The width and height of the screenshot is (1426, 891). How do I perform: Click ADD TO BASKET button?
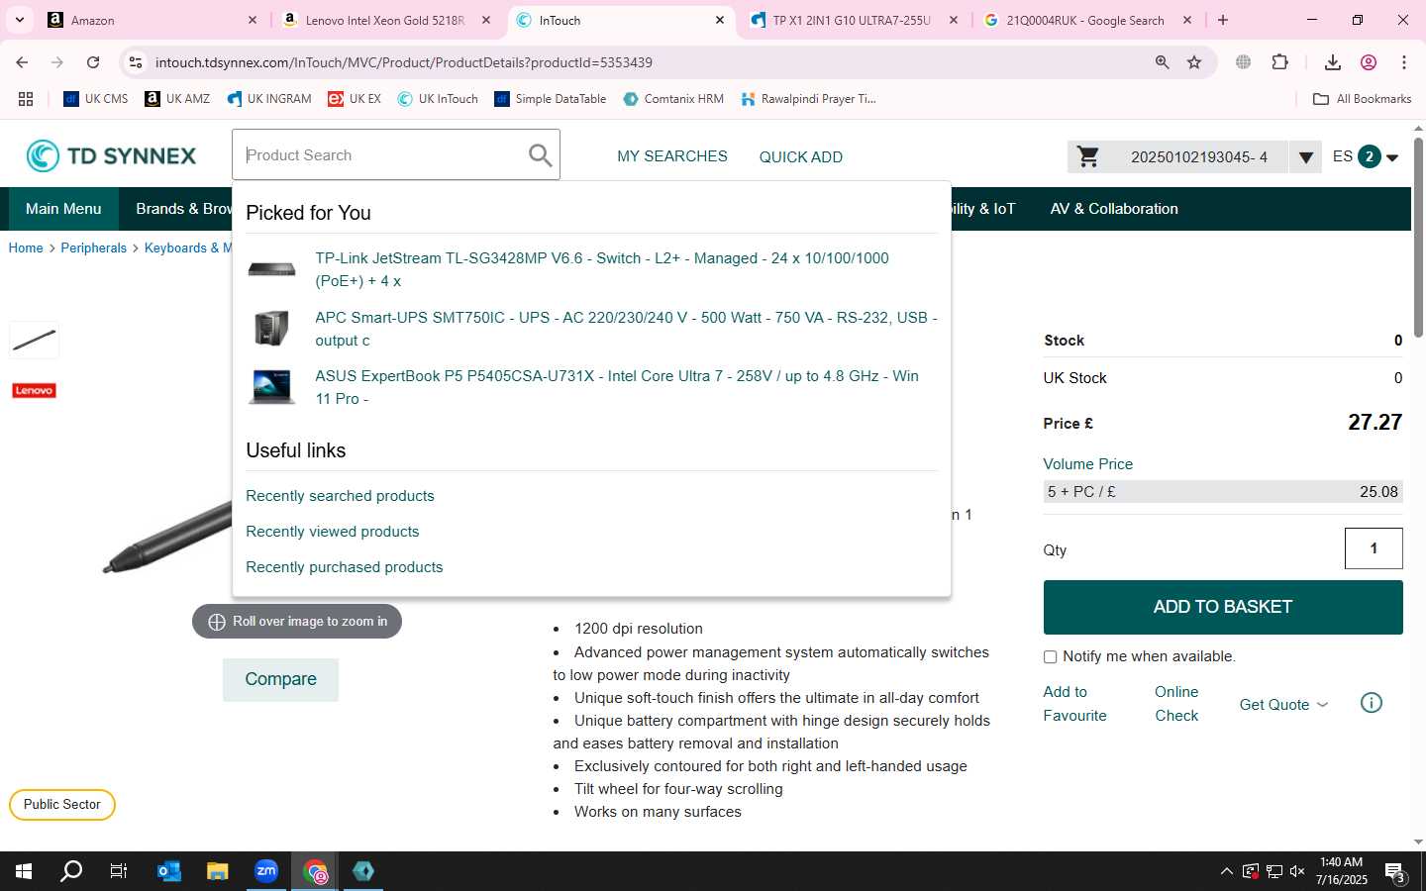click(1223, 607)
